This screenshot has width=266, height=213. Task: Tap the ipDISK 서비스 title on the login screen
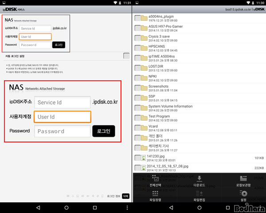pyautogui.click(x=14, y=9)
